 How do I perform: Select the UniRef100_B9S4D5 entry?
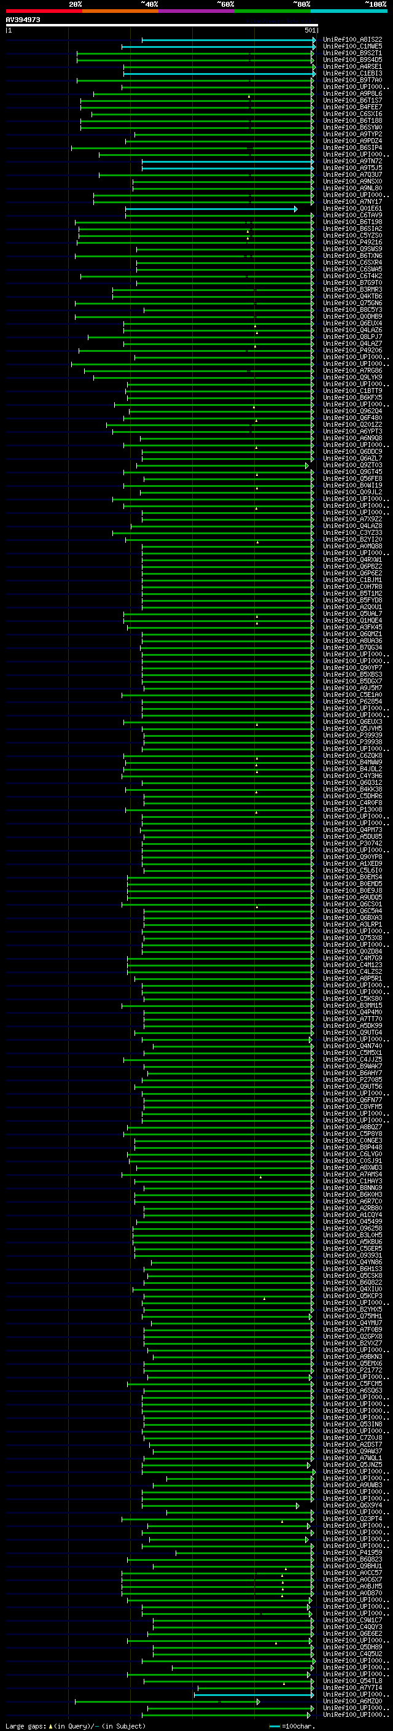pyautogui.click(x=352, y=60)
